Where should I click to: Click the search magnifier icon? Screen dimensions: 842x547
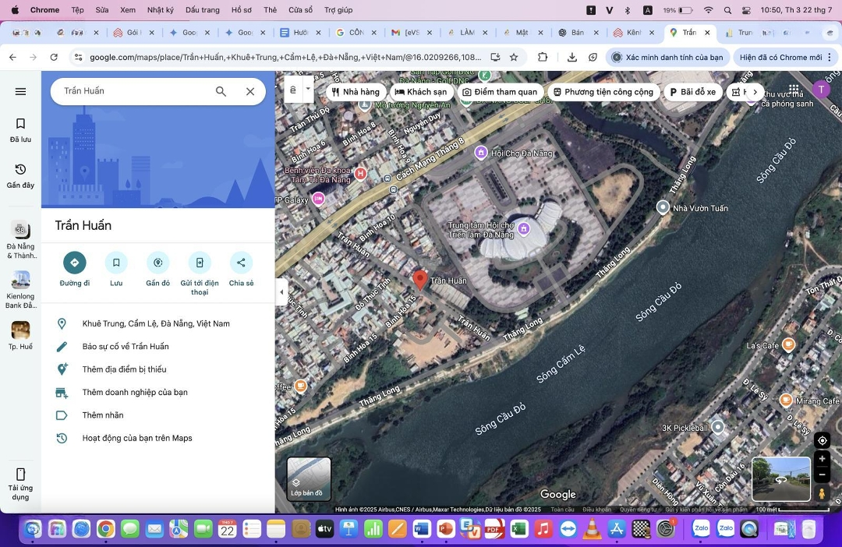[221, 91]
